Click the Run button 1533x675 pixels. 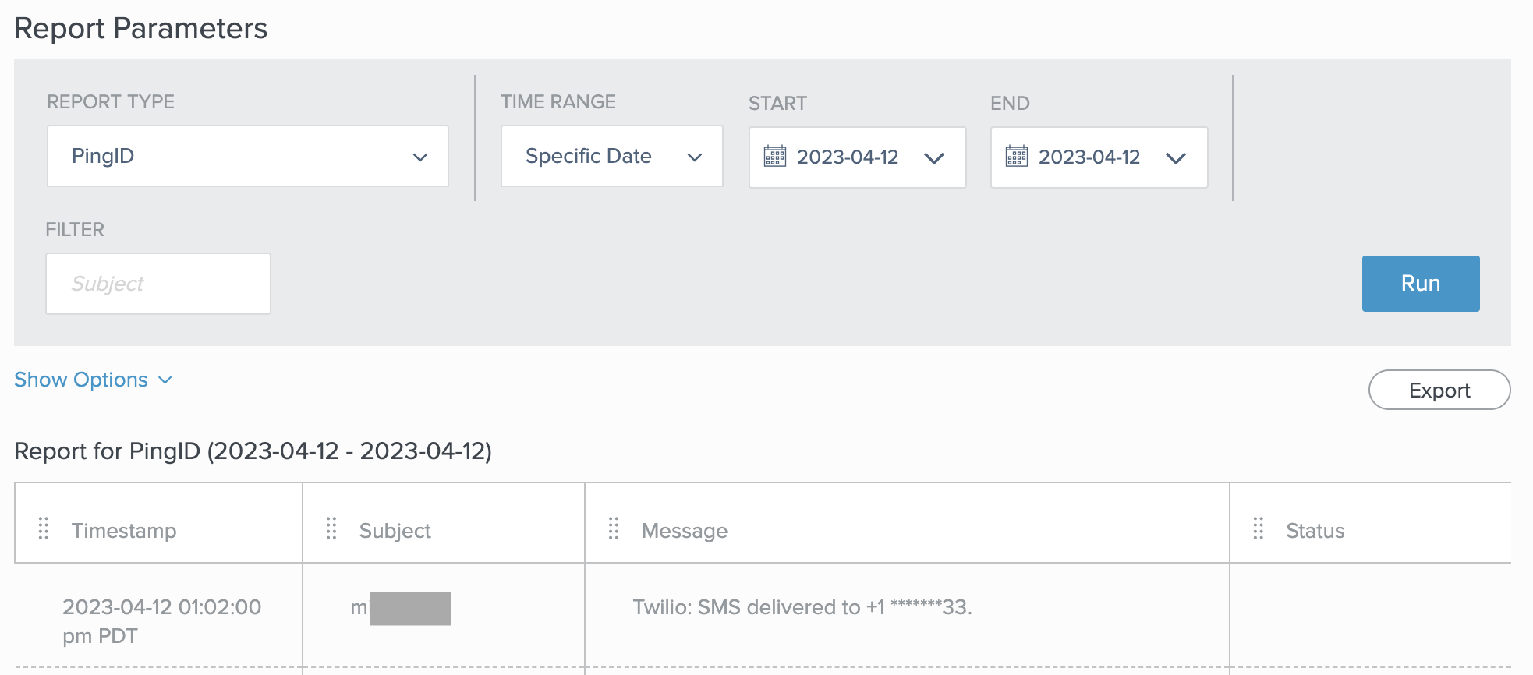pos(1420,284)
